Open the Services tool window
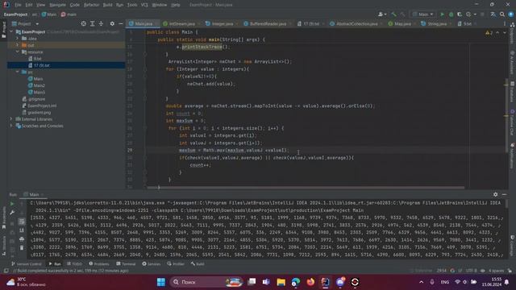The image size is (516, 290). pos(151,263)
